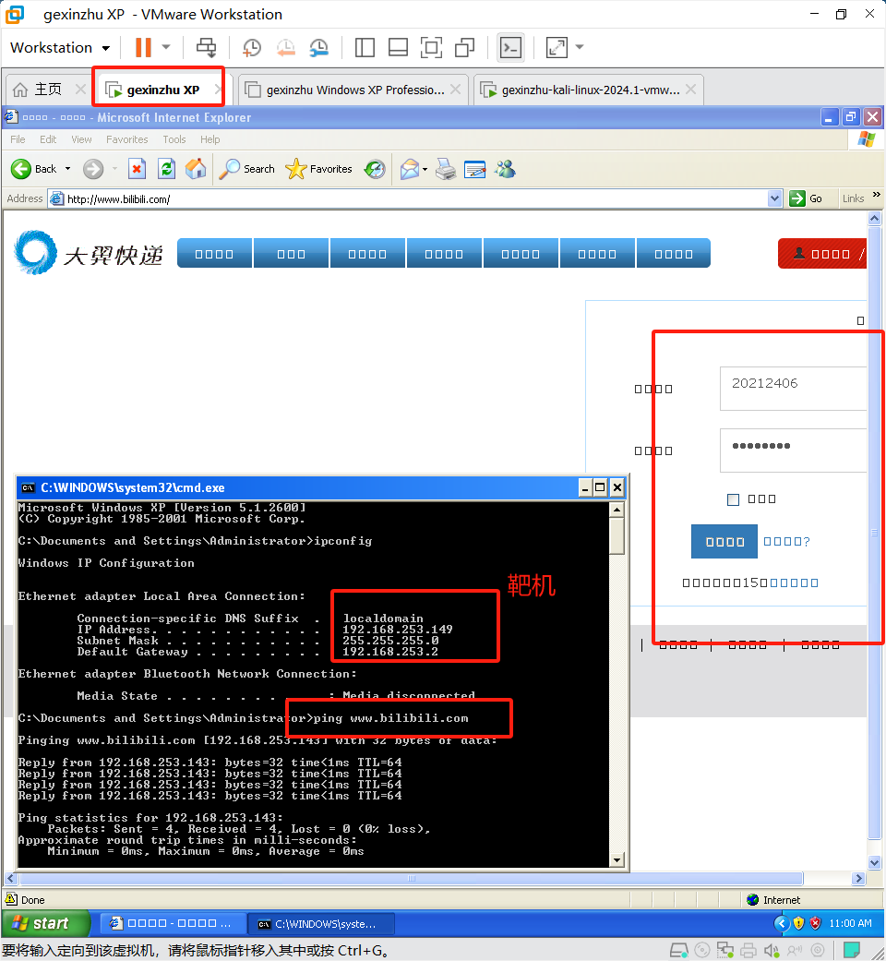The width and height of the screenshot is (886, 961).
Task: Close the gexinzhu-kali-linux tab
Action: click(691, 90)
